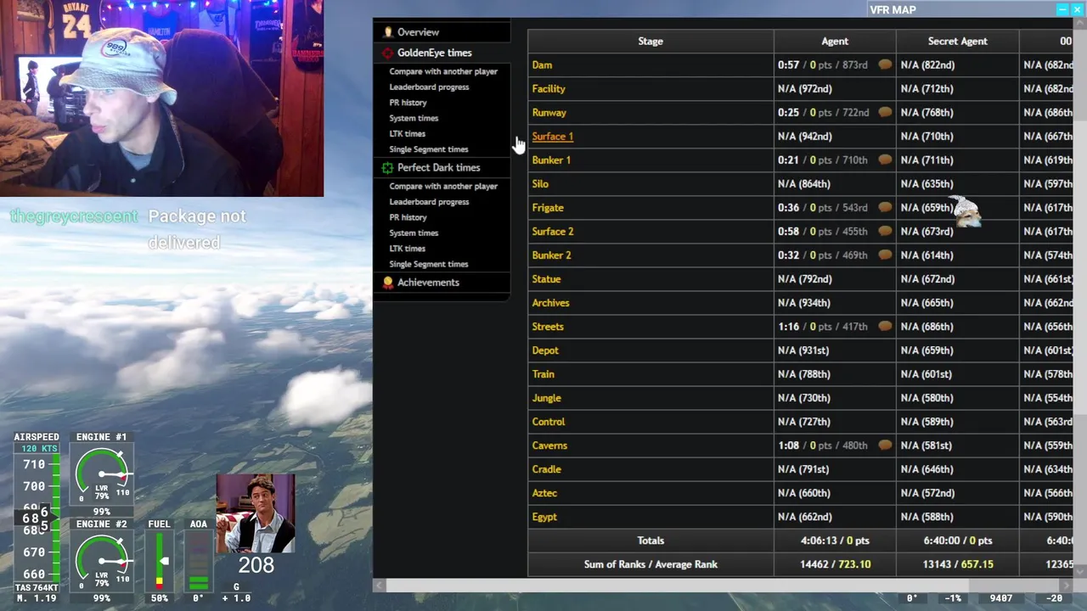Click the Dam Agent time 0:57
1087x611 pixels.
point(788,64)
